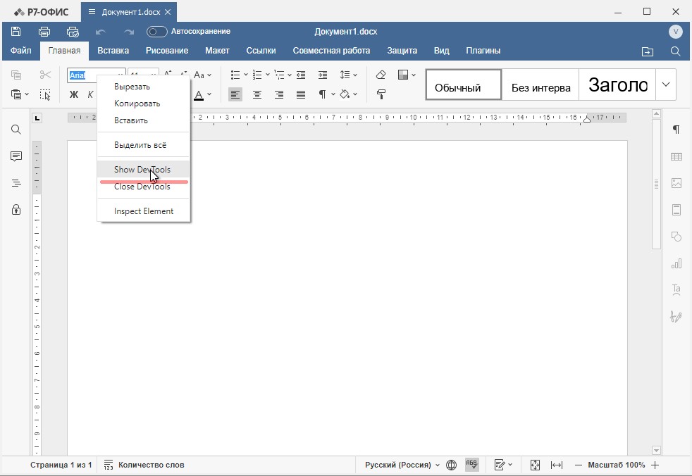The width and height of the screenshot is (692, 476).
Task: Toggle nonprinting characters display via paragraph icon
Action: click(322, 94)
